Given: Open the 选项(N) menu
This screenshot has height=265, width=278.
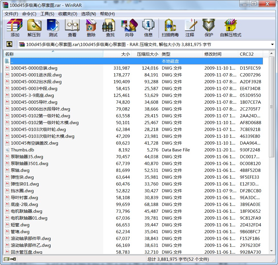Looking at the screenshot, I should 88,14.
